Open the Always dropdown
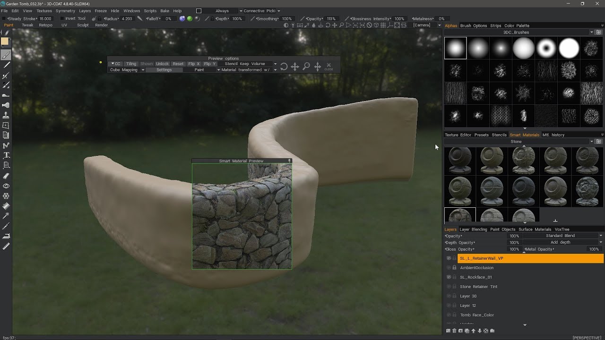The width and height of the screenshot is (605, 340). click(x=222, y=11)
